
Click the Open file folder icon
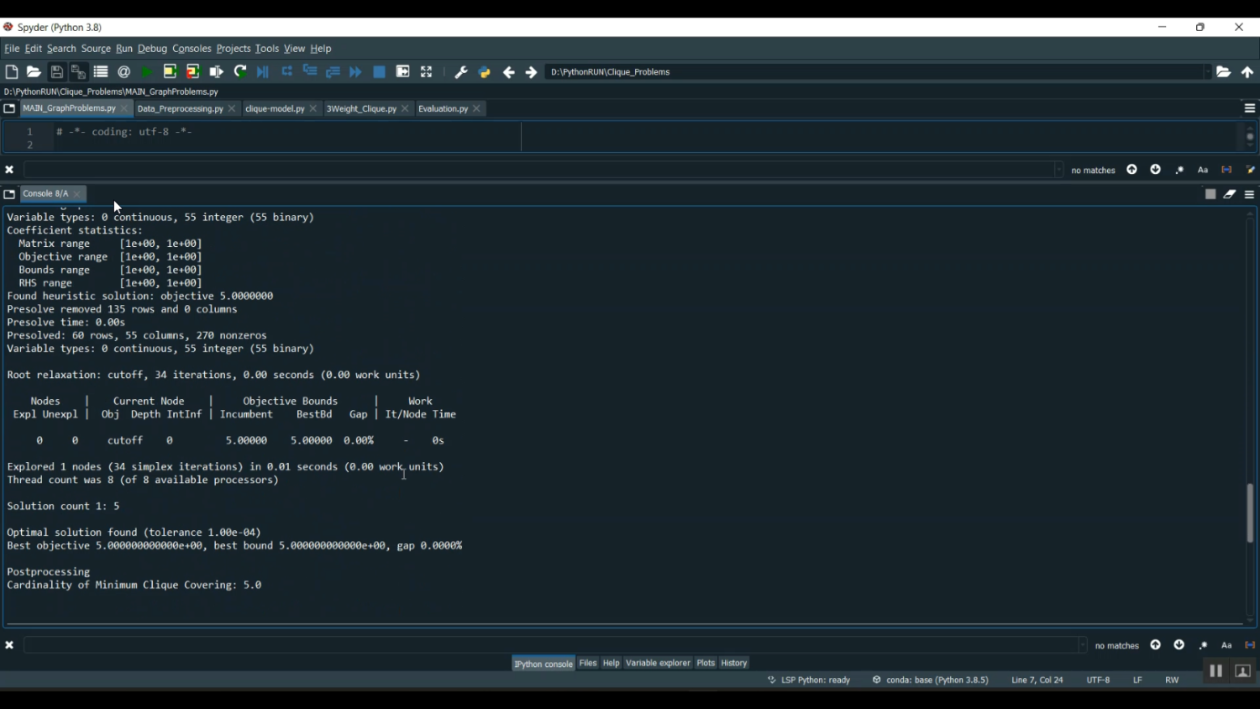coord(34,72)
